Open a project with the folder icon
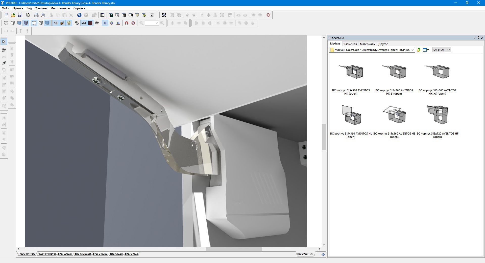Screen dimensions: 485x263 pyautogui.click(x=13, y=15)
